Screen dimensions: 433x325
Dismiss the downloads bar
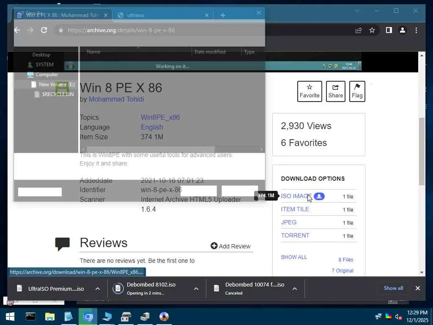click(x=417, y=288)
